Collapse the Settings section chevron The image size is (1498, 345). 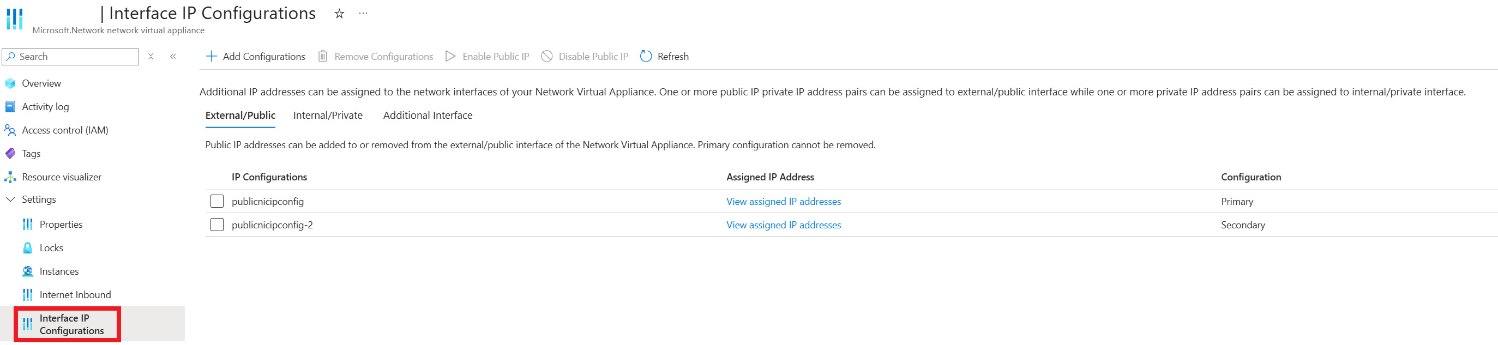[x=10, y=199]
